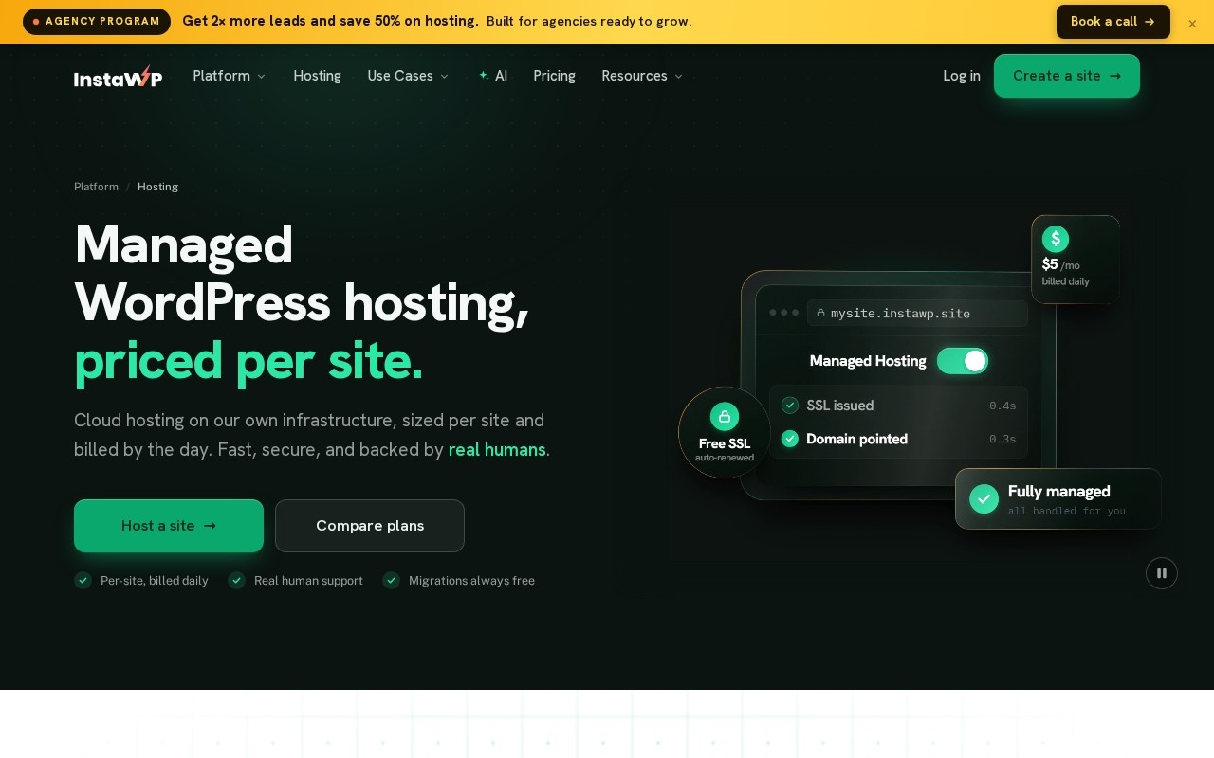Pause the hero animation
The image size is (1214, 758).
(1162, 573)
